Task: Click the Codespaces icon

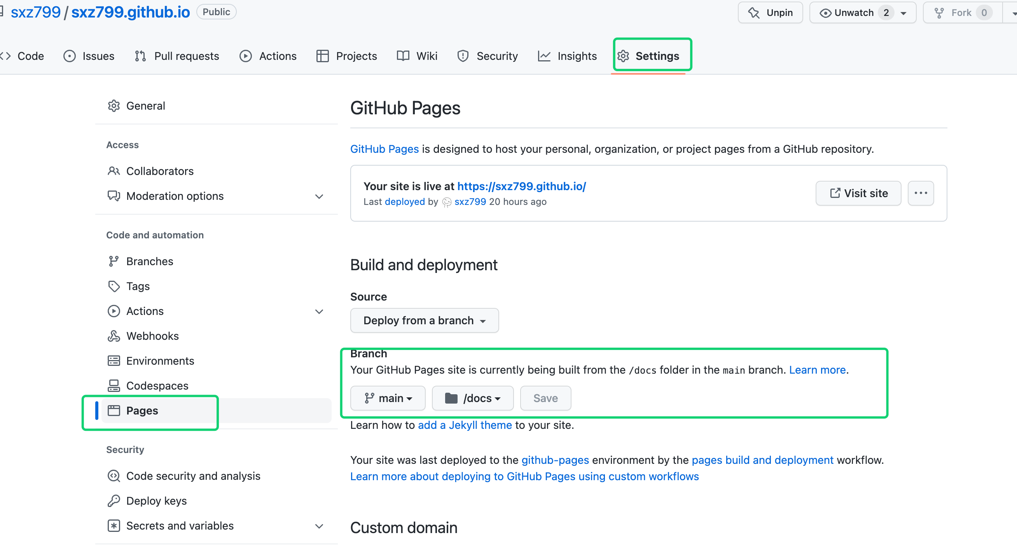Action: [x=114, y=385]
